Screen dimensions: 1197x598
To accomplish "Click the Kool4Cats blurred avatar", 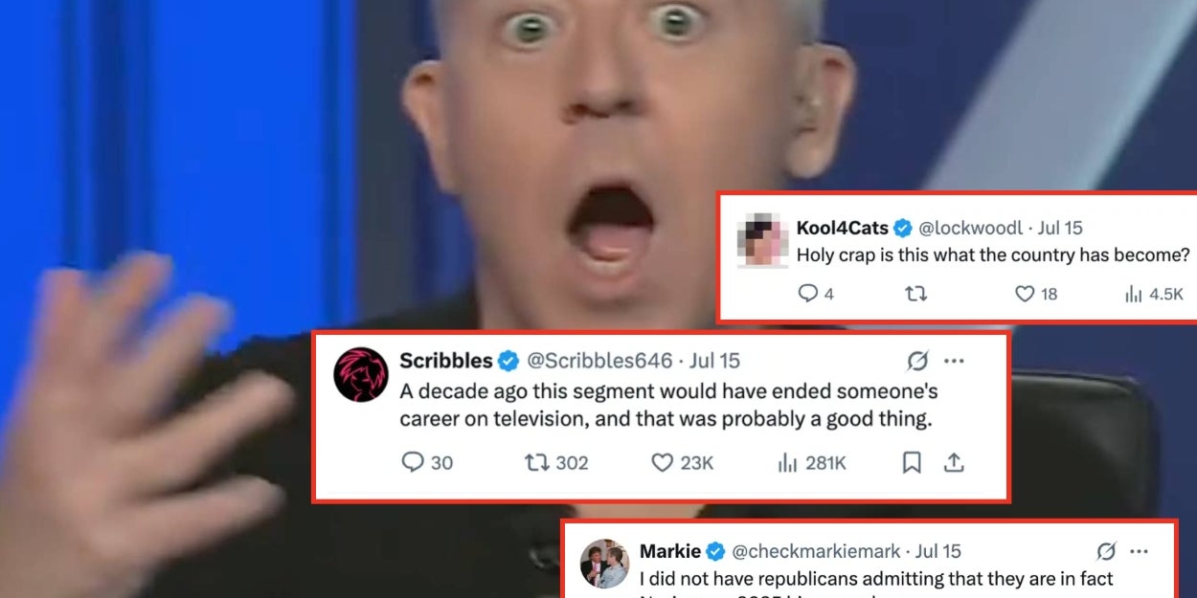I will (761, 241).
